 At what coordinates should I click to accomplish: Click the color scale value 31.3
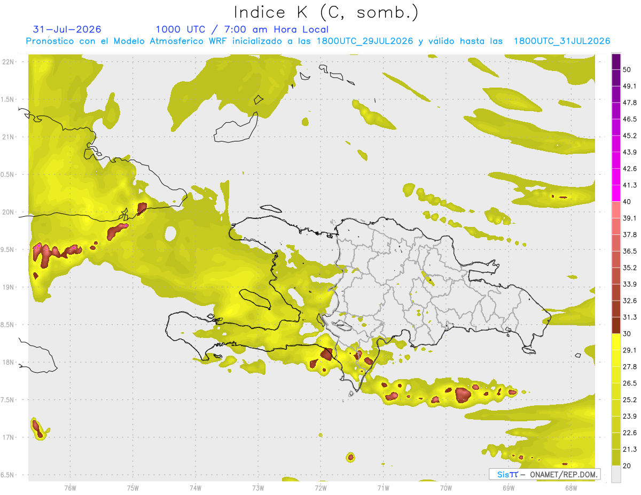[630, 317]
